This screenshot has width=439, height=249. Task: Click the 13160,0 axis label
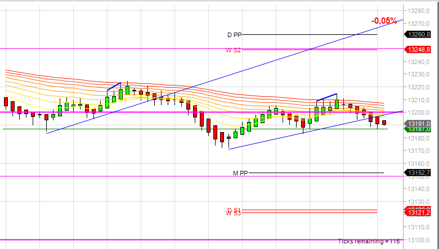(x=419, y=164)
